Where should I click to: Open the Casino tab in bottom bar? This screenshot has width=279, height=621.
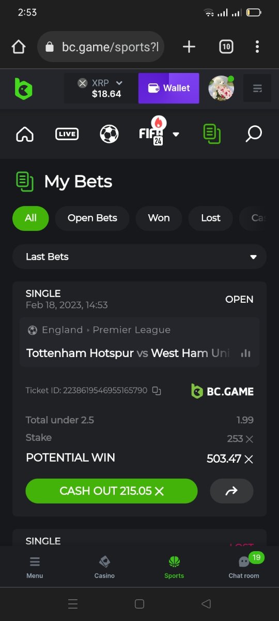[x=104, y=567]
